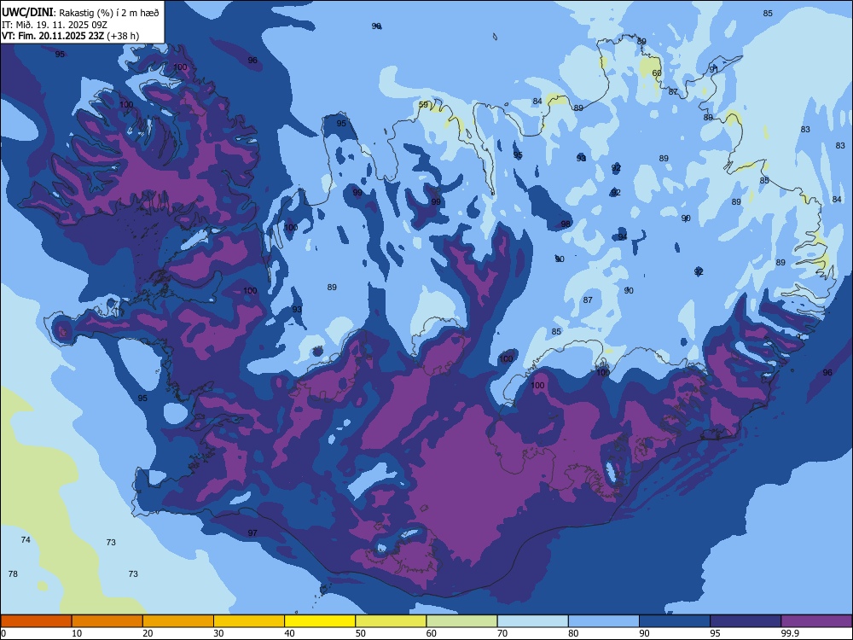Screen dimensions: 853x640
Task: Pick the purple legend swatch above 99.9
Action: [x=816, y=621]
